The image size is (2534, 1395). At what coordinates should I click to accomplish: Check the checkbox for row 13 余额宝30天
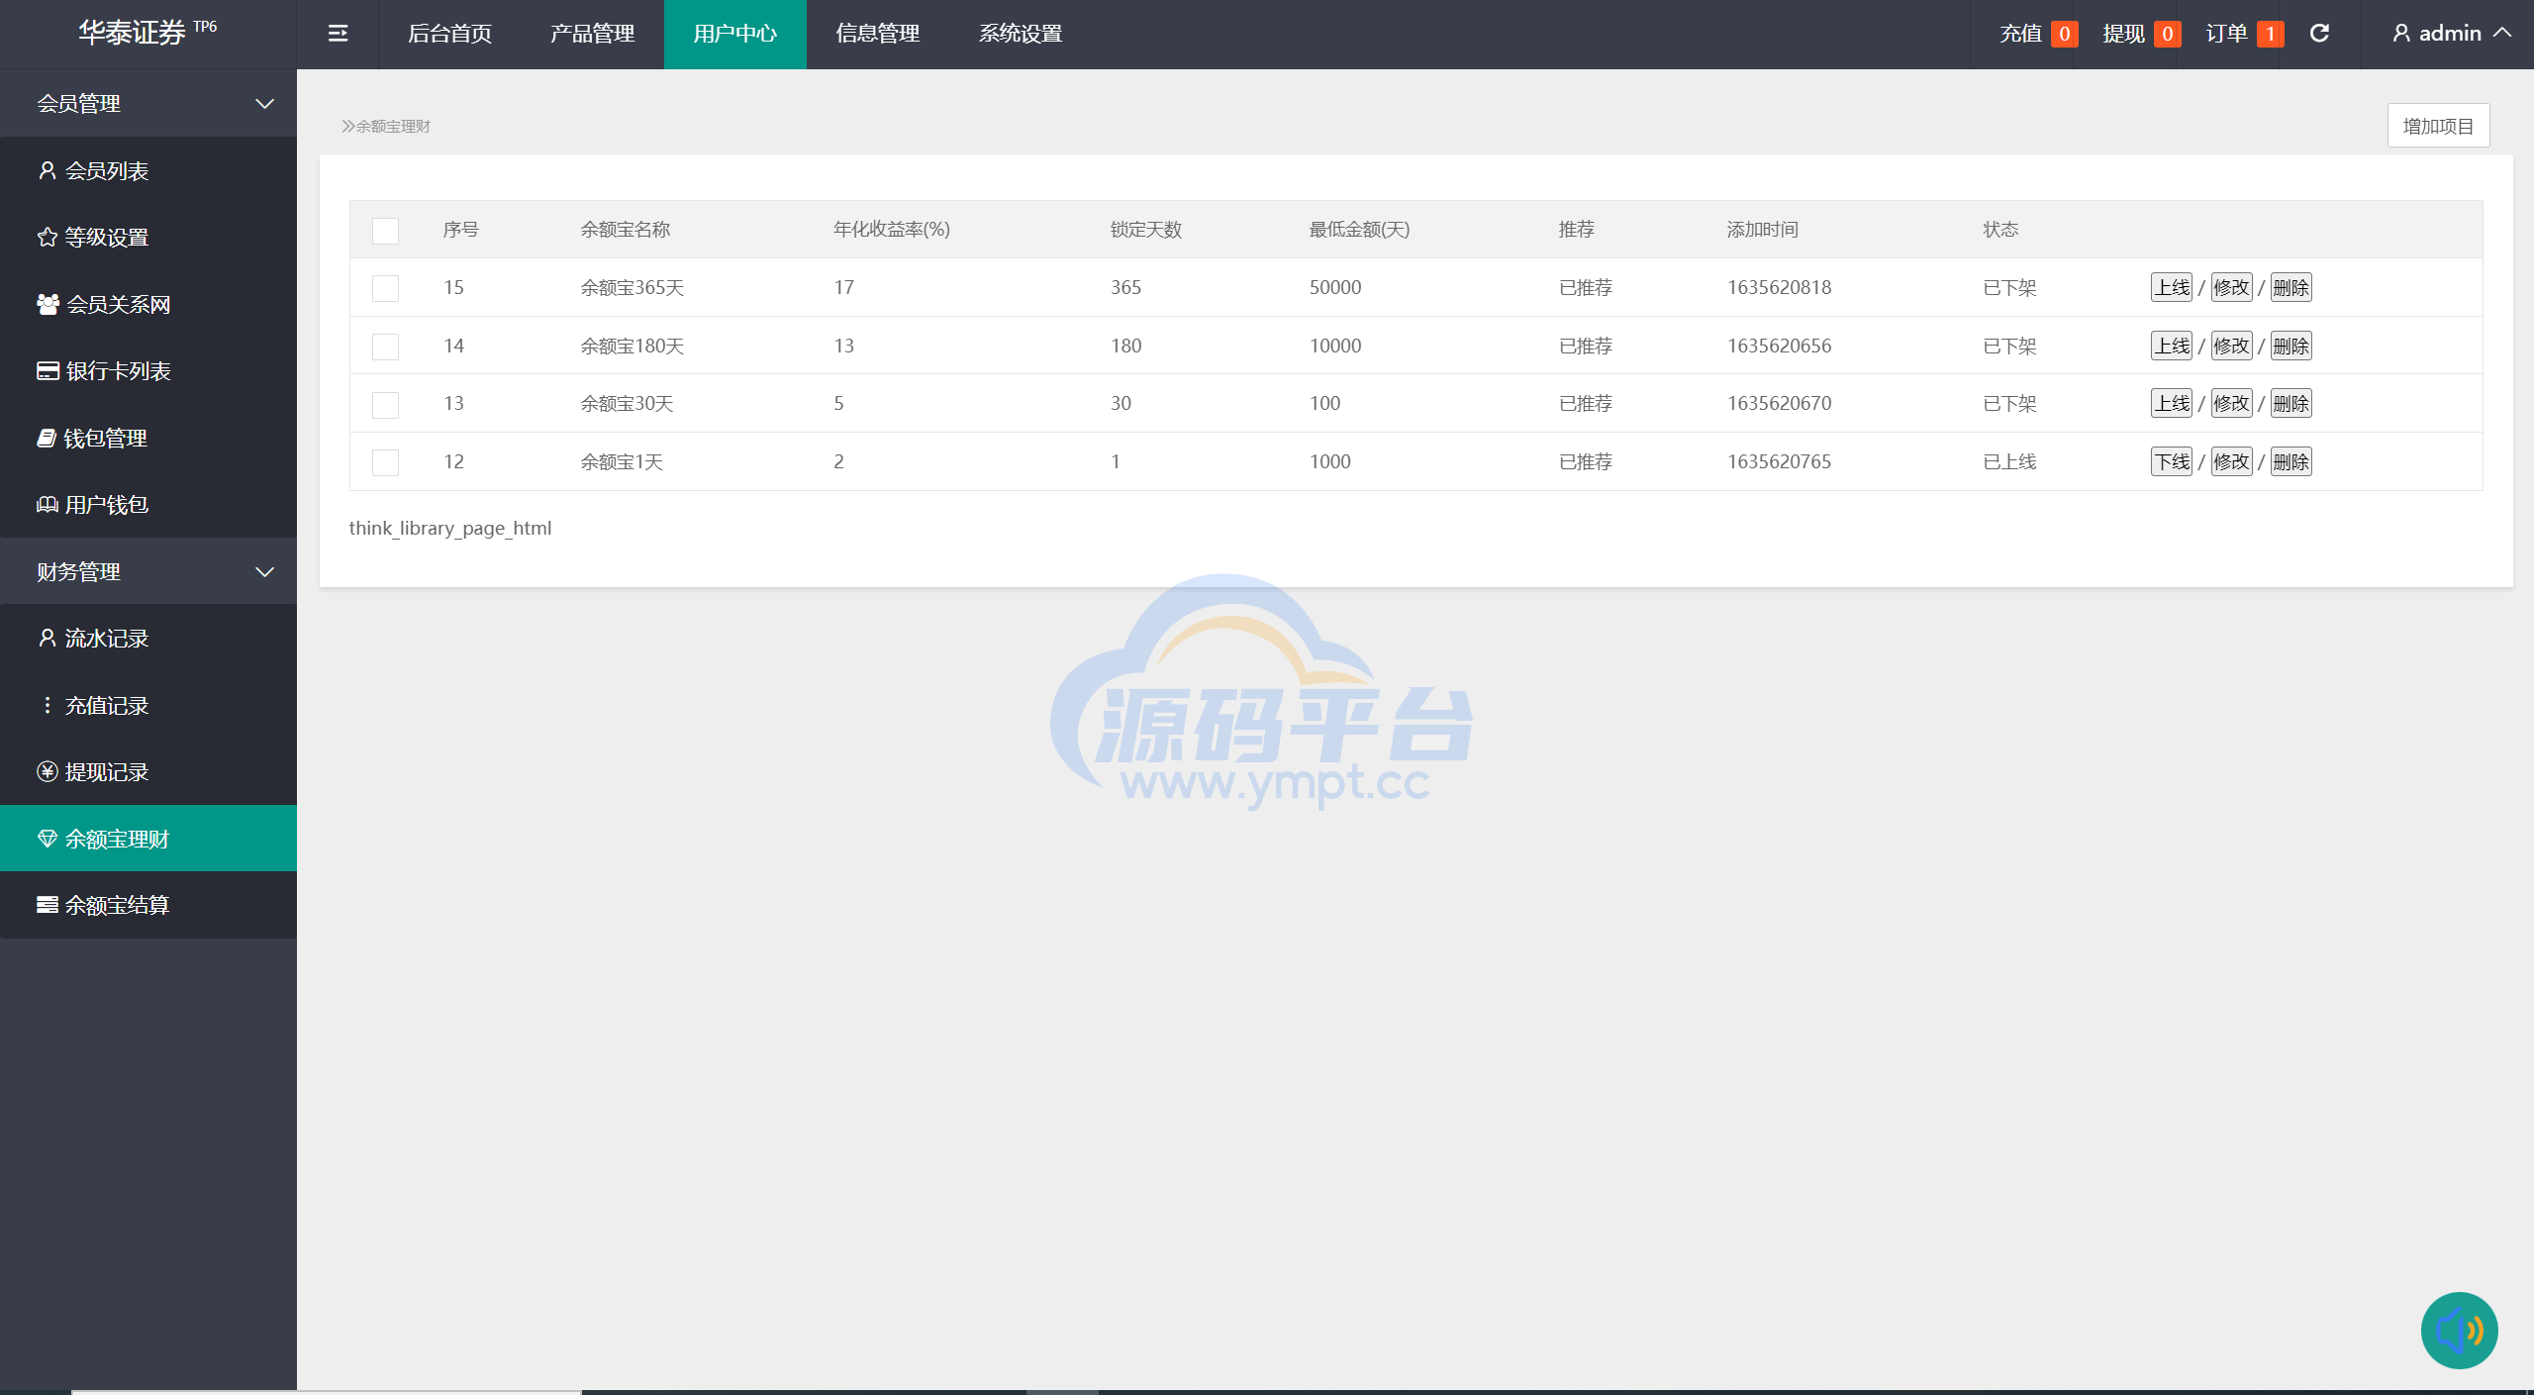coord(385,404)
